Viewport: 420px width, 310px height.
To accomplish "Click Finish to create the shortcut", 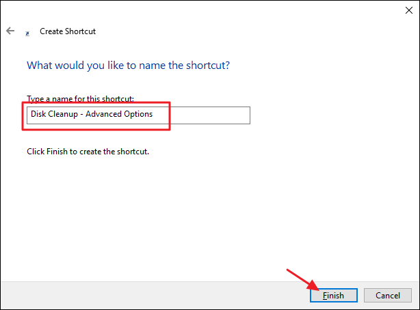I will tap(334, 295).
